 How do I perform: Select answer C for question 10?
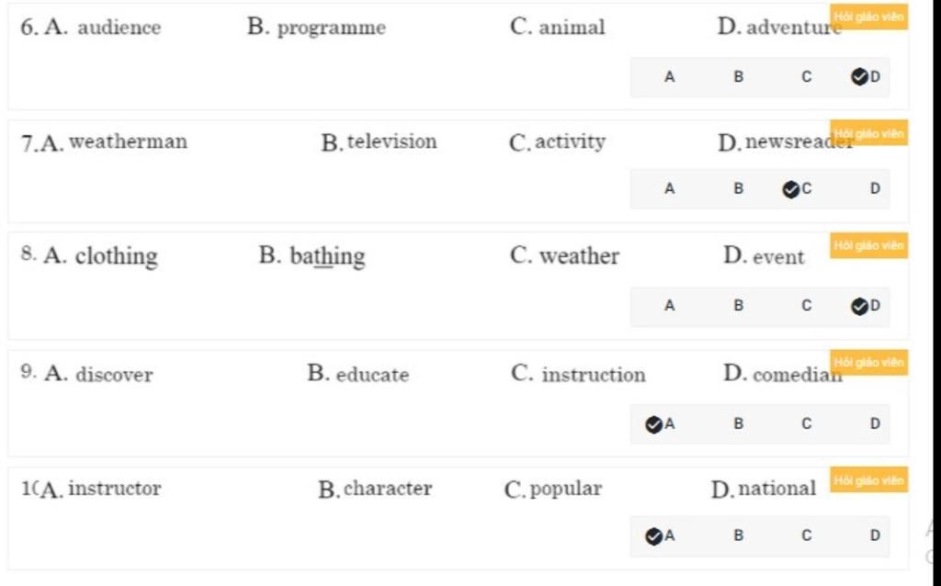point(807,535)
